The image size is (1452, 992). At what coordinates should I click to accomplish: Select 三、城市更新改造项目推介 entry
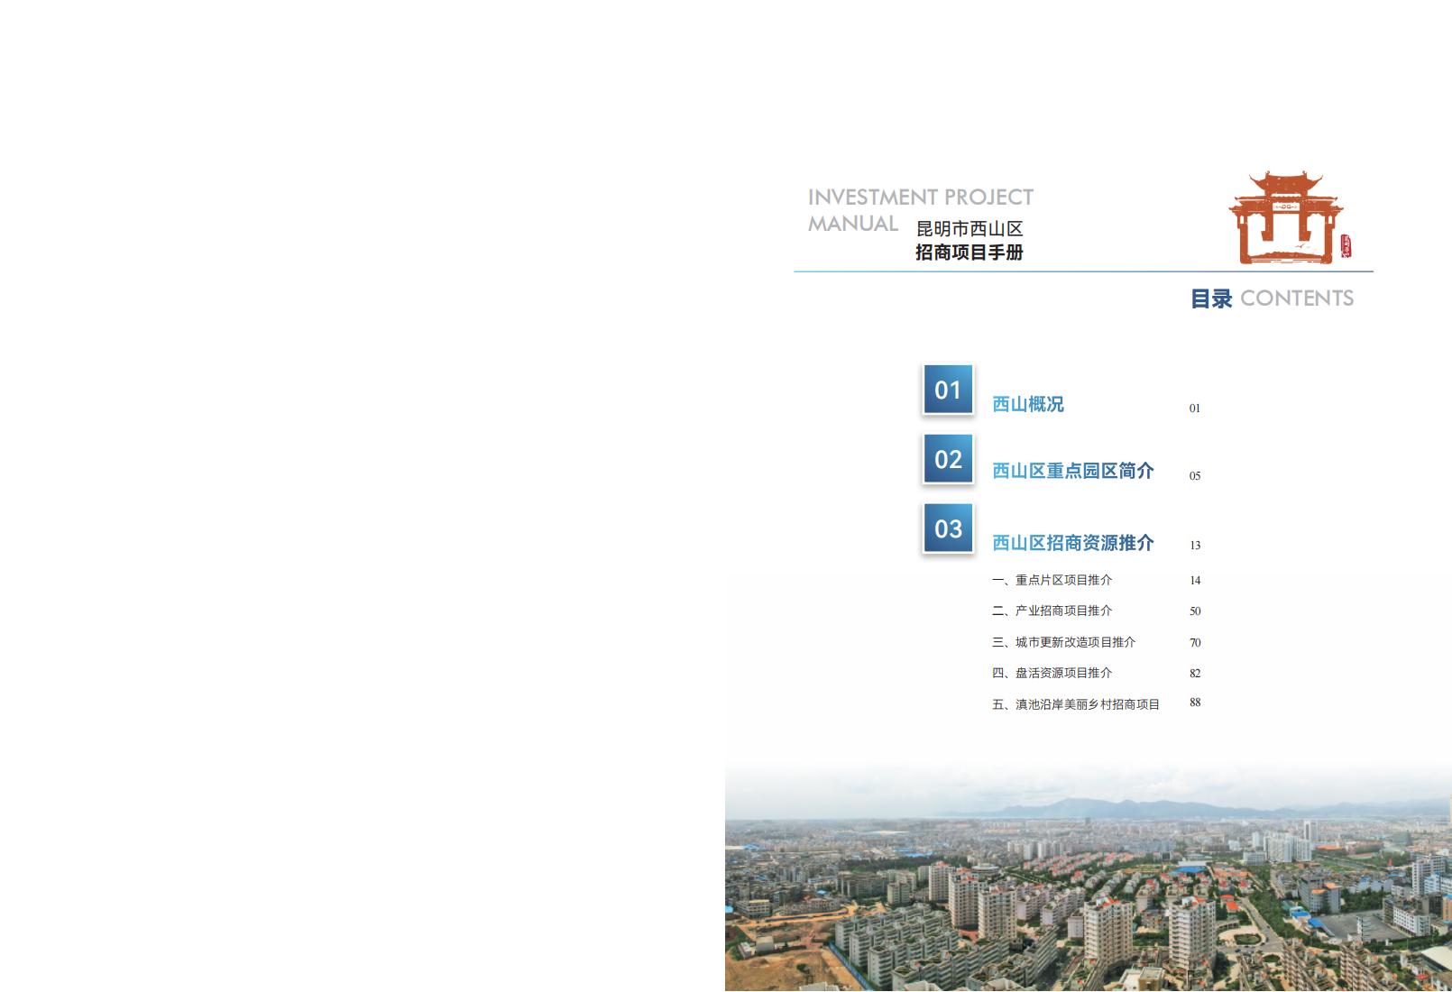[1064, 642]
